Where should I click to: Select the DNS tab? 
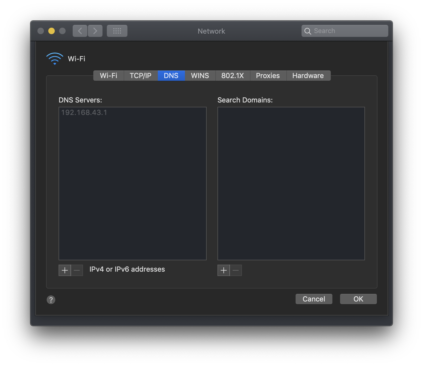[x=171, y=76]
